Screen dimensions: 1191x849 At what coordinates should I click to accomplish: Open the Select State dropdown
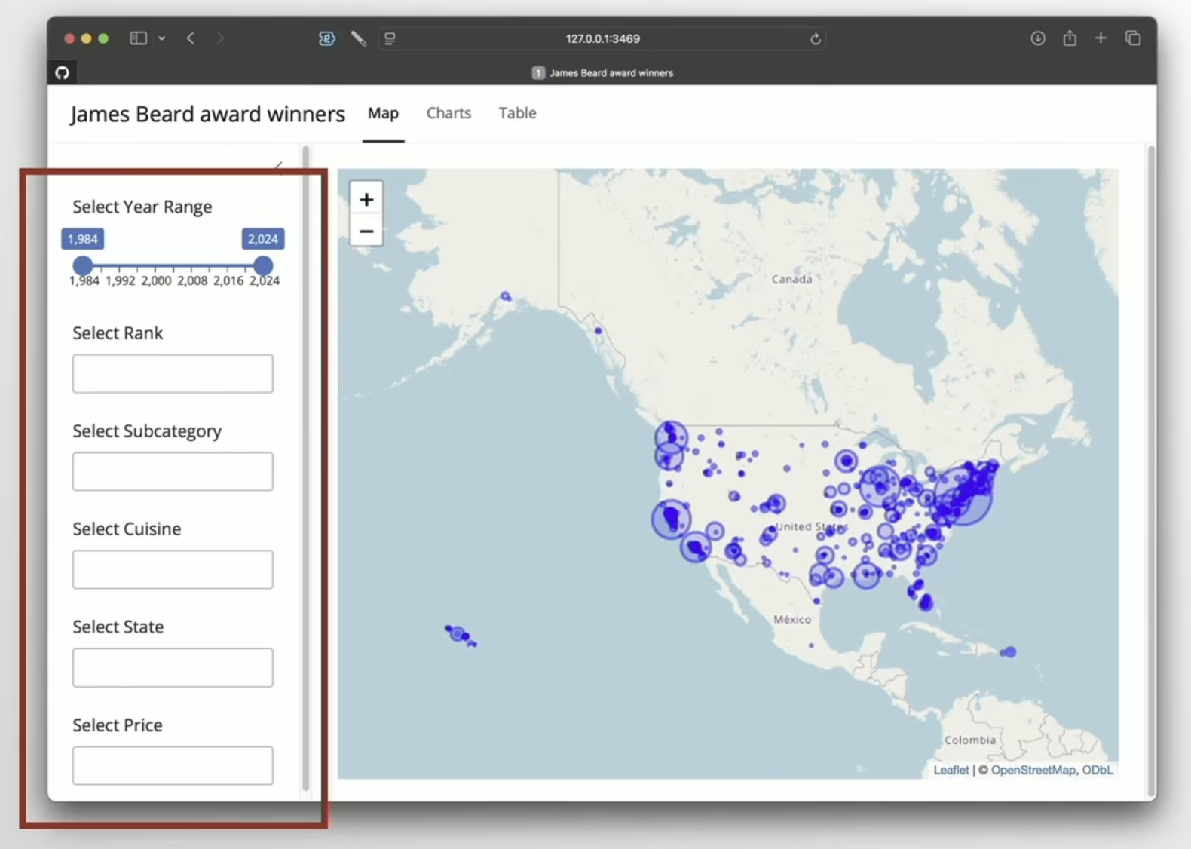pyautogui.click(x=173, y=667)
